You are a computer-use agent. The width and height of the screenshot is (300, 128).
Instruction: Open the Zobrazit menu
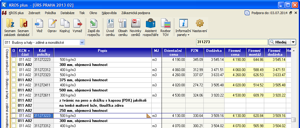[x=34, y=13]
